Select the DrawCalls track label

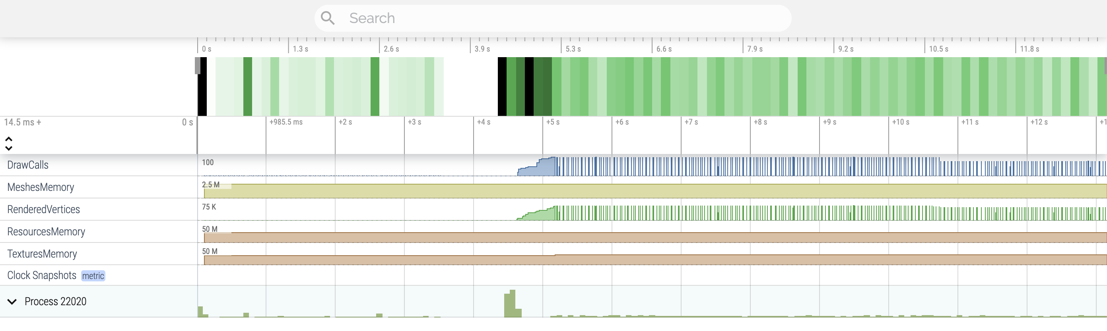28,165
